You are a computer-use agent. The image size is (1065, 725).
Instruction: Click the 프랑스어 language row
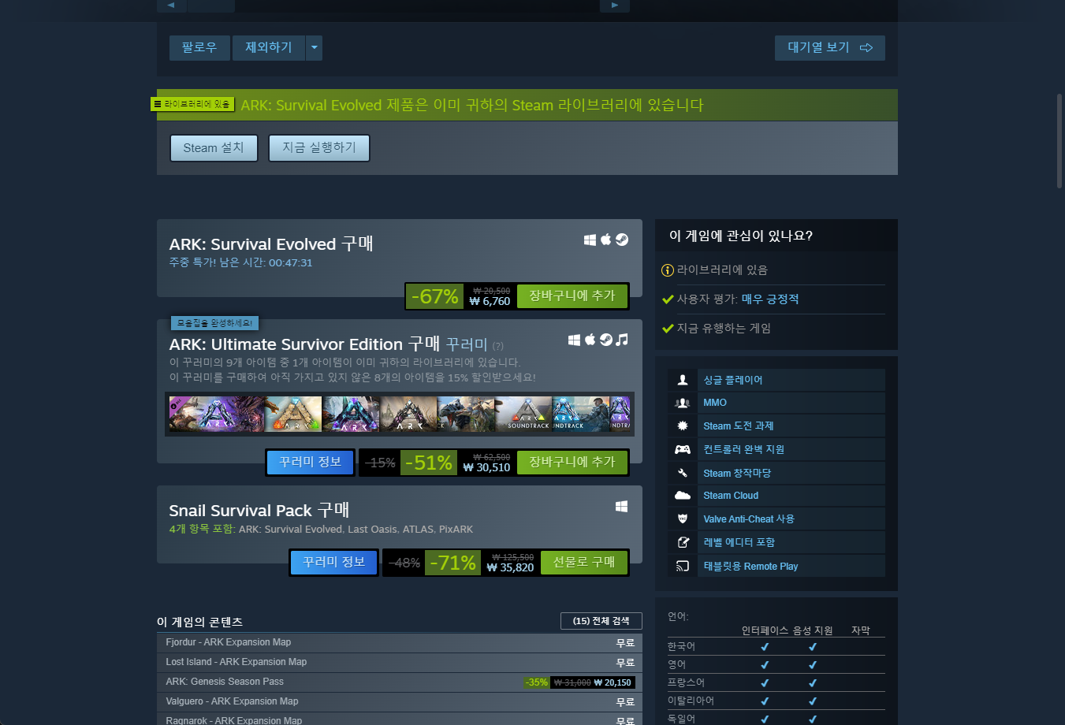(776, 683)
